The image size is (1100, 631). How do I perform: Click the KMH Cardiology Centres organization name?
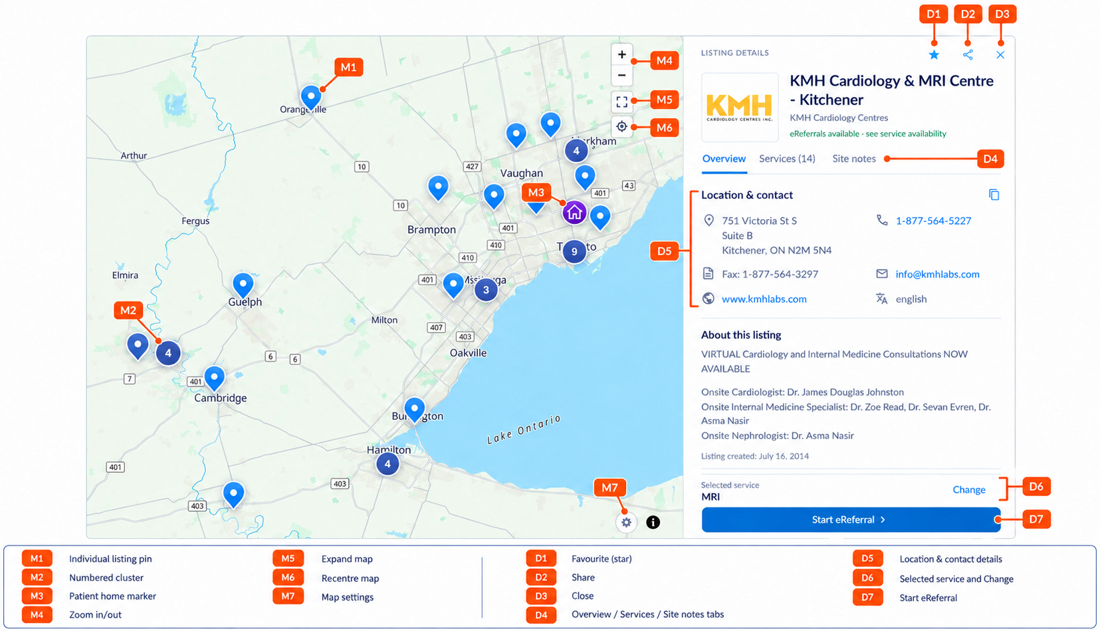pos(839,118)
